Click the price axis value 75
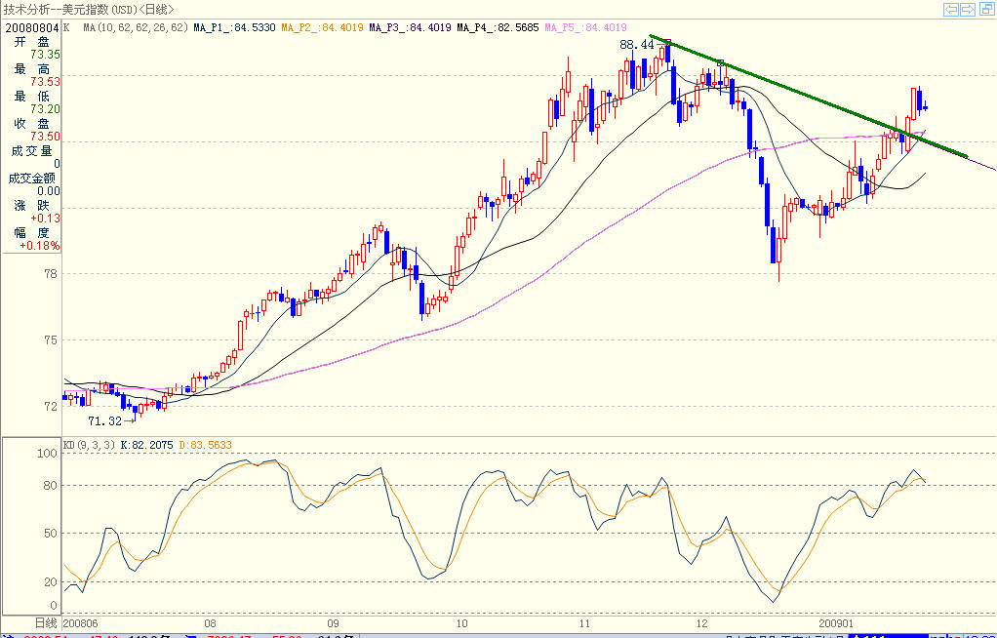 pyautogui.click(x=50, y=340)
